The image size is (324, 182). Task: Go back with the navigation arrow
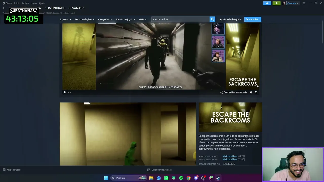point(4,8)
